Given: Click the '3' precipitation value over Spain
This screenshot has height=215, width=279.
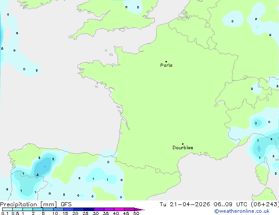Looking at the screenshot, I should 37,175.
